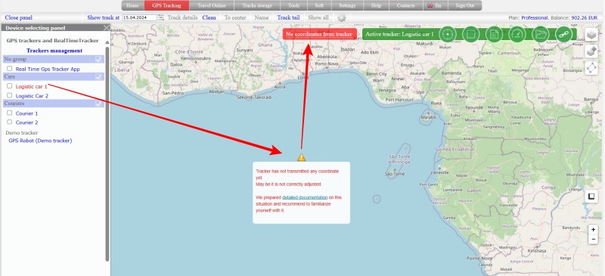This screenshot has height=276, width=605.
Task: Tick the Courier 2 checkbox
Action: point(10,122)
